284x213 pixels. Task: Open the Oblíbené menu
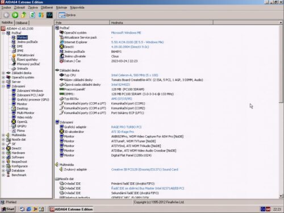pyautogui.click(x=47, y=7)
